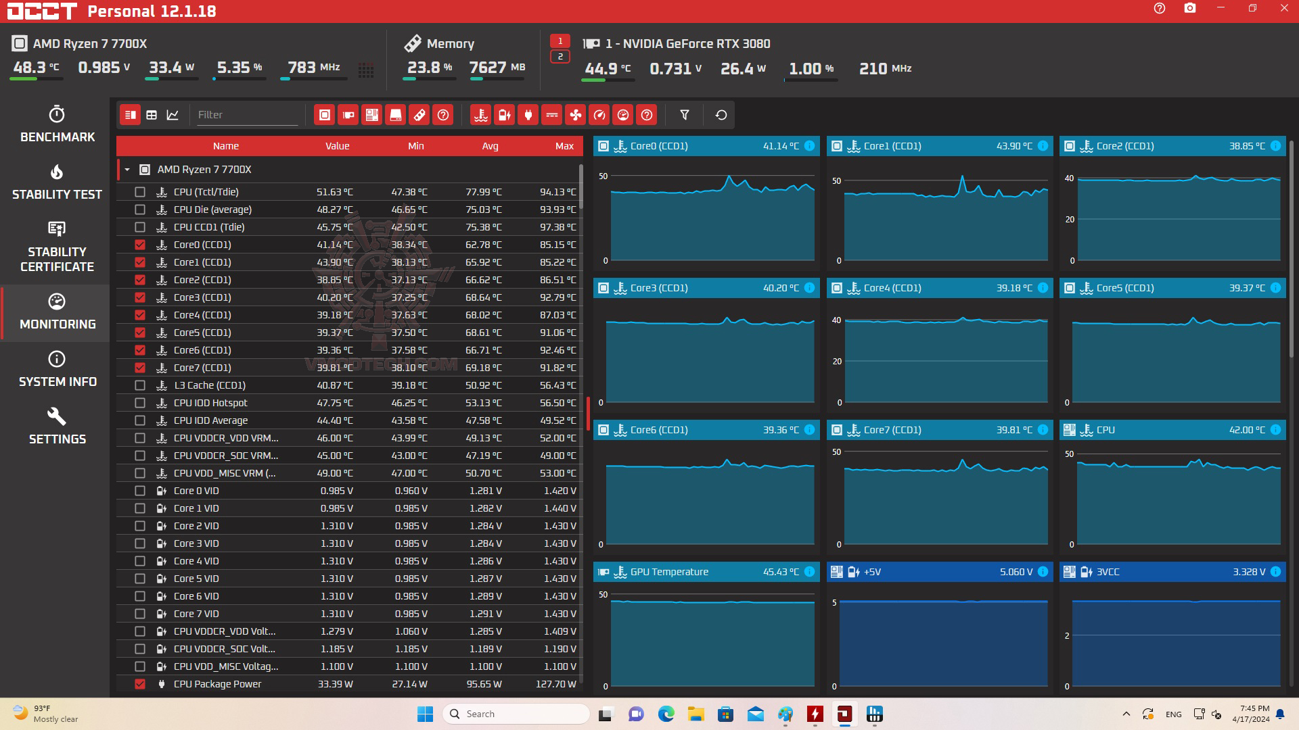Go to System Info section
This screenshot has width=1299, height=730.
click(57, 369)
